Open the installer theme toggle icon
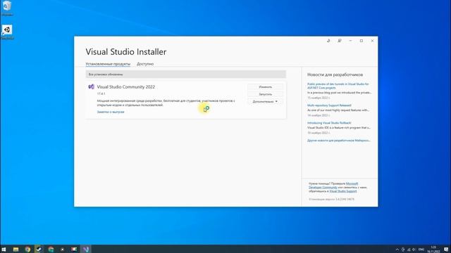This screenshot has height=253, width=451. click(x=328, y=41)
